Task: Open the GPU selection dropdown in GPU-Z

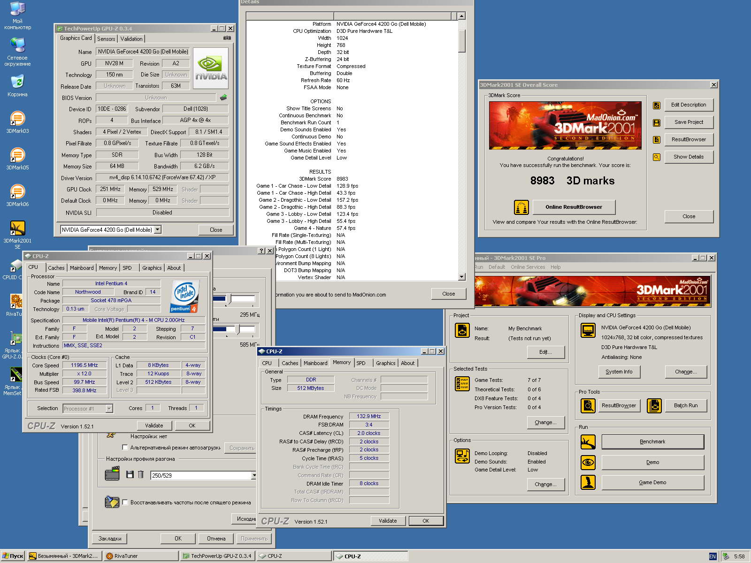Action: 158,230
